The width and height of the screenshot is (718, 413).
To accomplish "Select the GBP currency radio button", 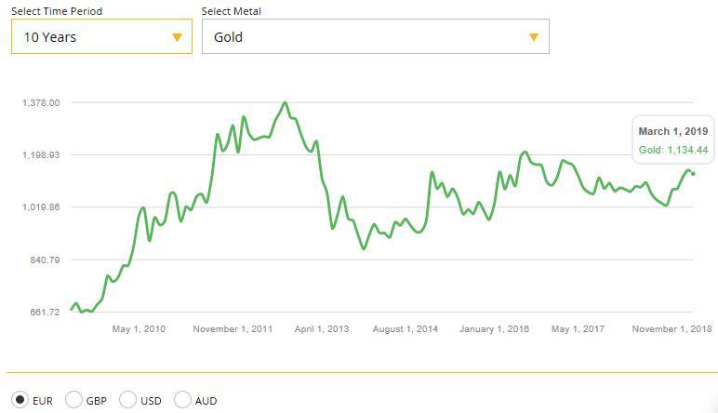I will [73, 400].
